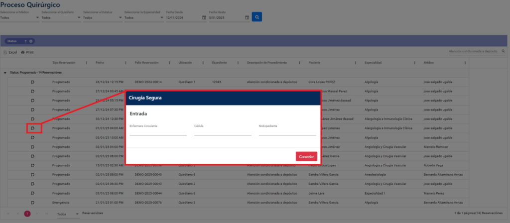Image resolution: width=510 pixels, height=223 pixels.
Task: Sort by Descripción de Procedimiento header
Action: (267, 63)
